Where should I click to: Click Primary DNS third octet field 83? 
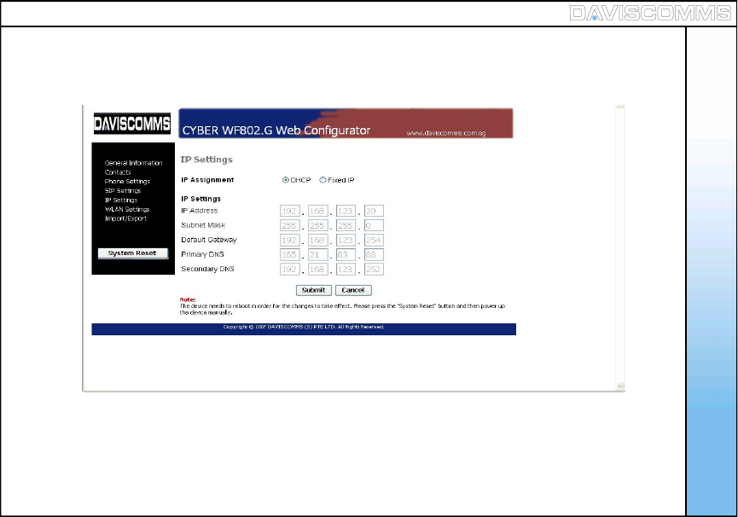point(346,254)
